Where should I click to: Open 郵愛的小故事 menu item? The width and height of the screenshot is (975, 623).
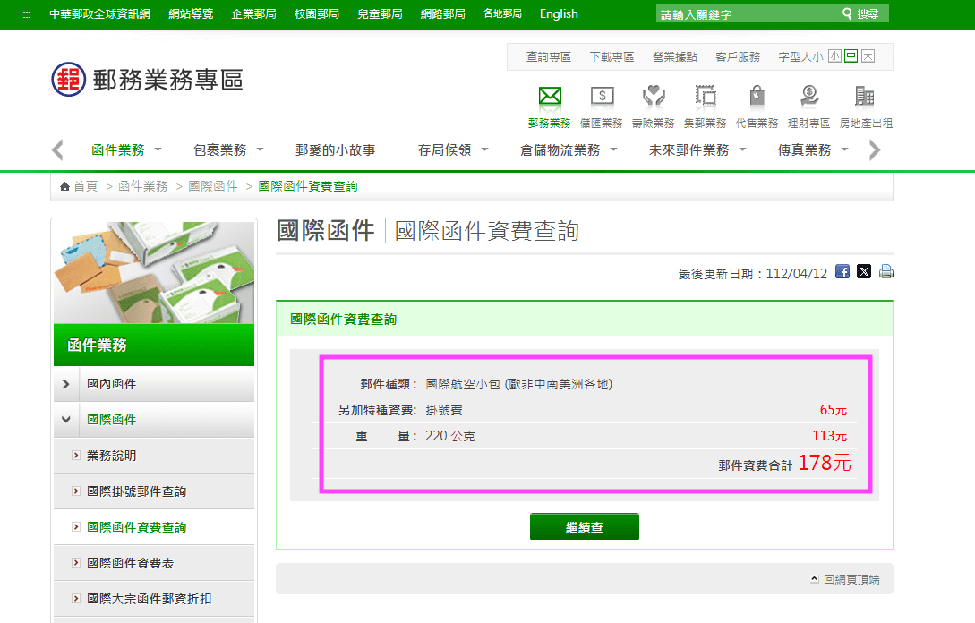[335, 149]
